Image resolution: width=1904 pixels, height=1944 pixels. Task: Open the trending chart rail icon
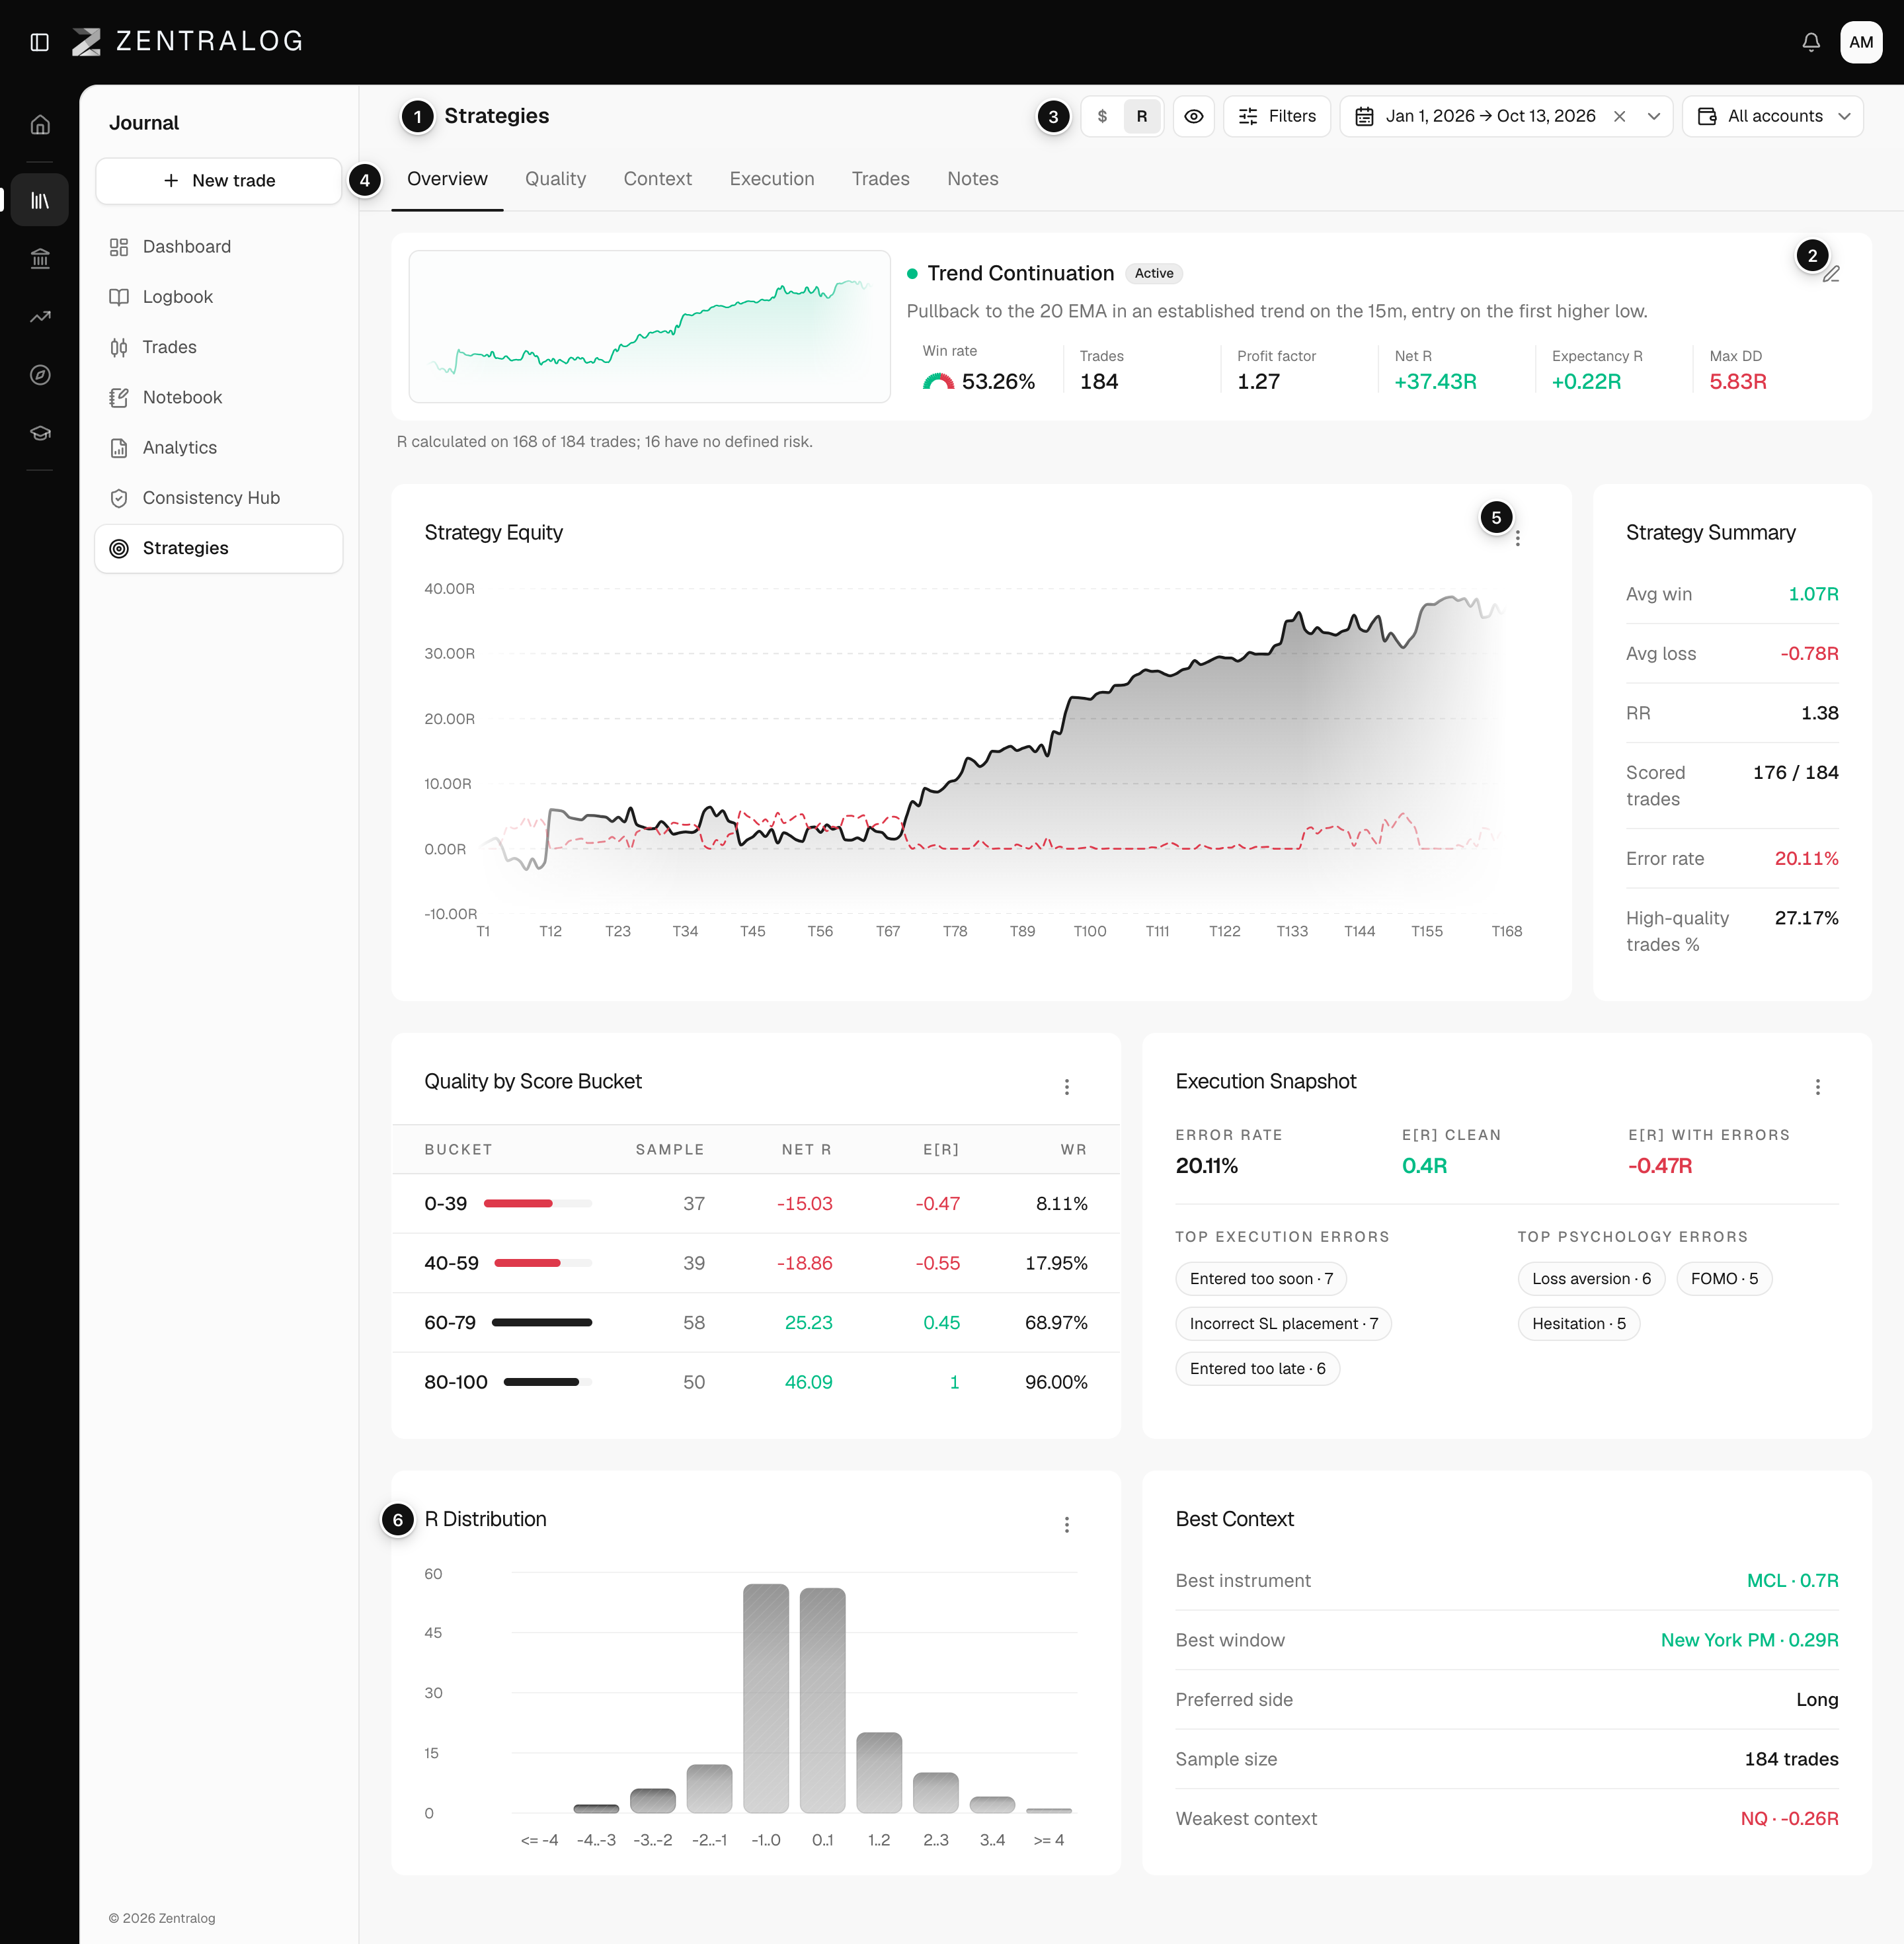(40, 317)
